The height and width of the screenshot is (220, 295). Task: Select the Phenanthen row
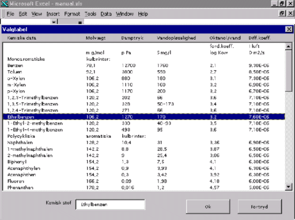coord(144,187)
